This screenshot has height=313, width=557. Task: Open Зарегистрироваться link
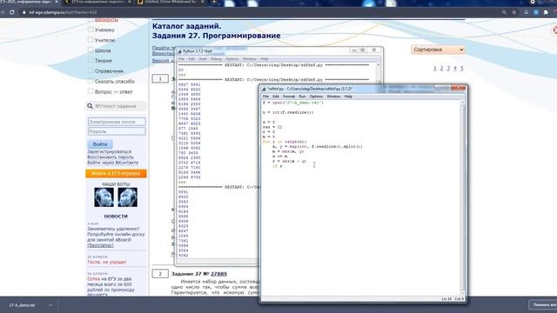(x=110, y=151)
